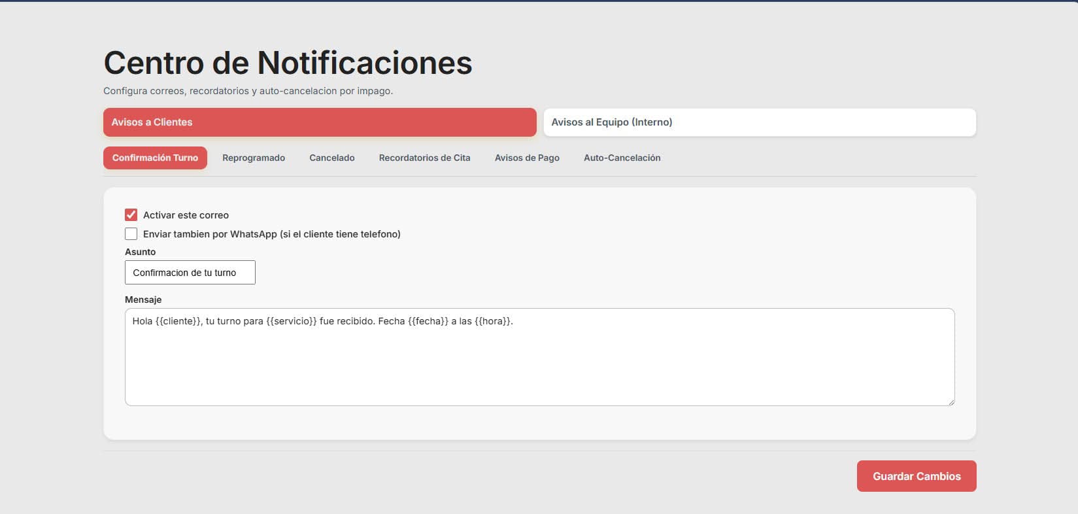The image size is (1078, 514).
Task: Click the 'Configura correos, recordatorios' subtitle
Action: pyautogui.click(x=248, y=91)
